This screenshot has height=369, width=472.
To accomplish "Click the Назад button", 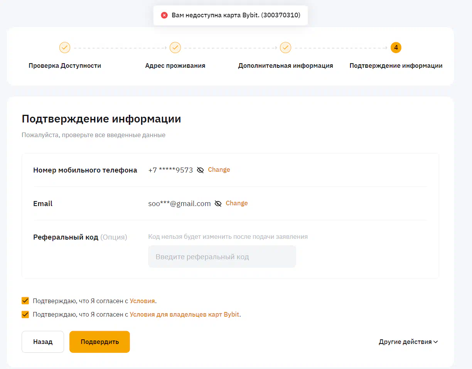I will [x=43, y=342].
